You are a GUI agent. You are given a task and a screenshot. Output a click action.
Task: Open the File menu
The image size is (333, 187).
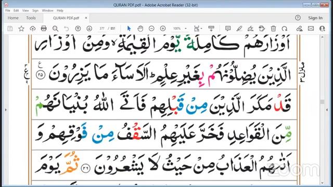pos(8,10)
